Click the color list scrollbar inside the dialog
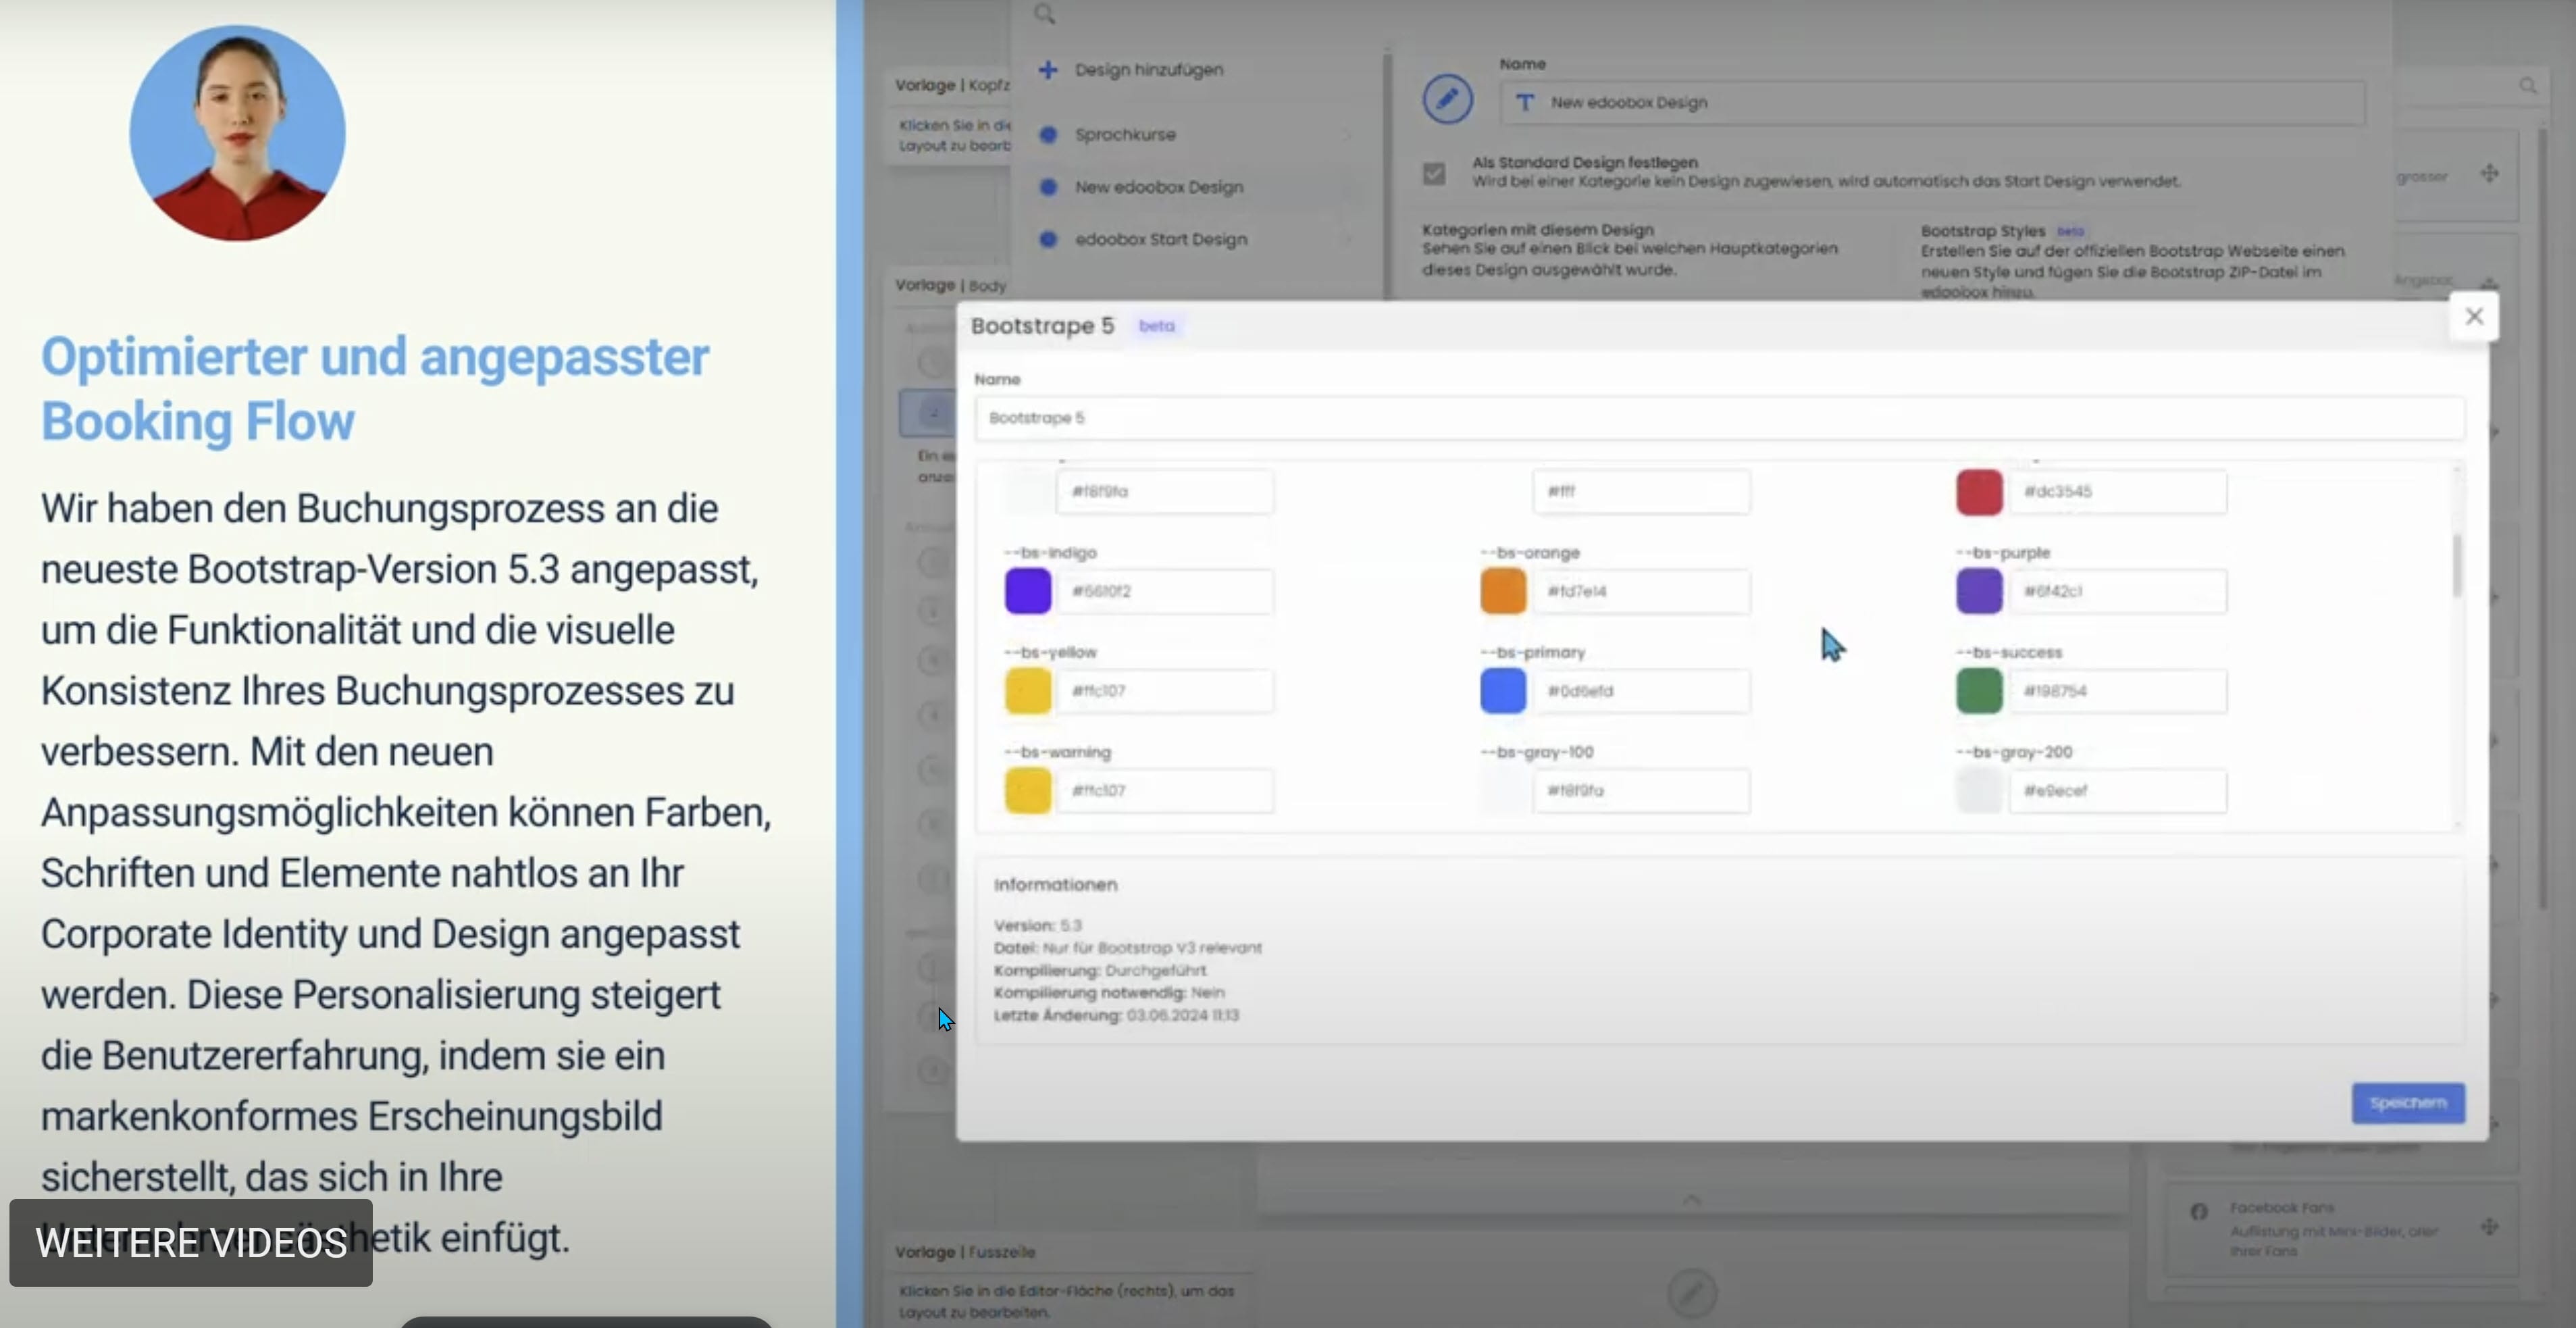This screenshot has height=1328, width=2576. [x=2457, y=566]
